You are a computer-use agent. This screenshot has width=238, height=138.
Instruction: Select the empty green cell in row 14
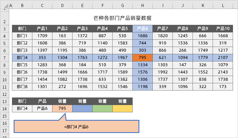click(102, 108)
